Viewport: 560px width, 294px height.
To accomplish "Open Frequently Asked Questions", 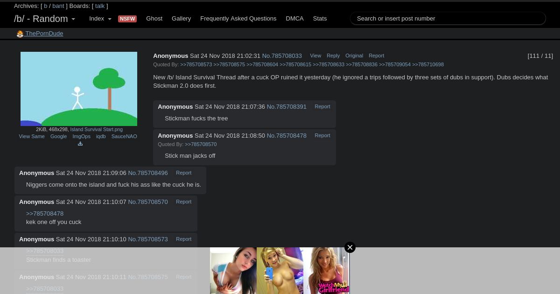I will [x=238, y=19].
